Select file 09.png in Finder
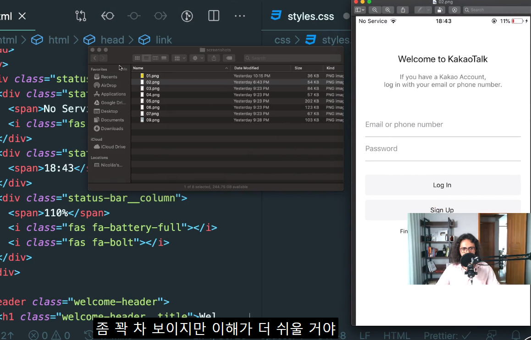Viewport: 531px width, 340px height. 238,120
